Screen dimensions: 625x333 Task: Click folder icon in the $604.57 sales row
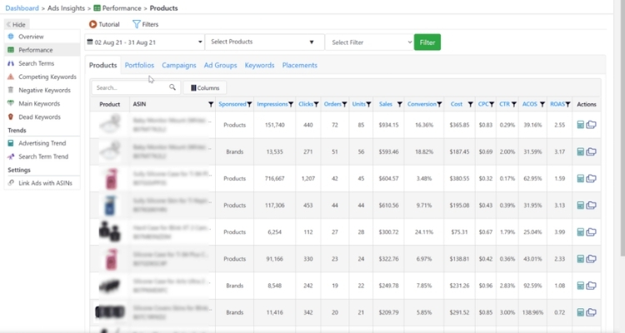[x=592, y=178]
